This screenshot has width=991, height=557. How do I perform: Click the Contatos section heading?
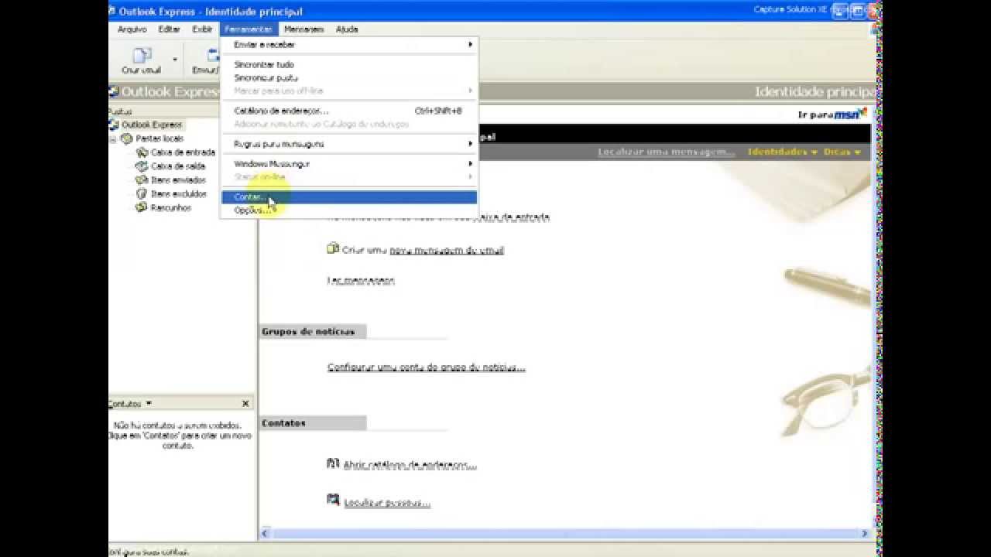(x=283, y=423)
